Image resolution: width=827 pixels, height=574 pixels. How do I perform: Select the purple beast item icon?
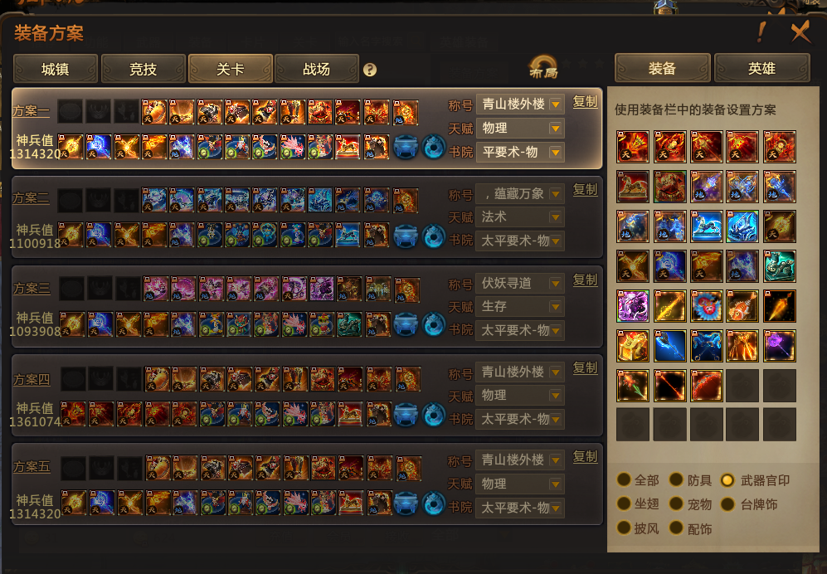coord(632,306)
